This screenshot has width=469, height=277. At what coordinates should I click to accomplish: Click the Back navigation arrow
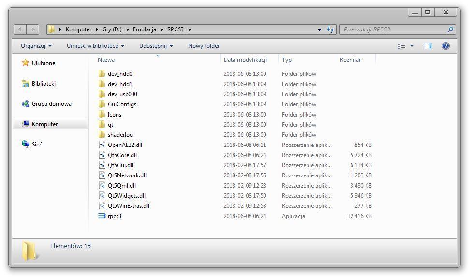coord(20,29)
